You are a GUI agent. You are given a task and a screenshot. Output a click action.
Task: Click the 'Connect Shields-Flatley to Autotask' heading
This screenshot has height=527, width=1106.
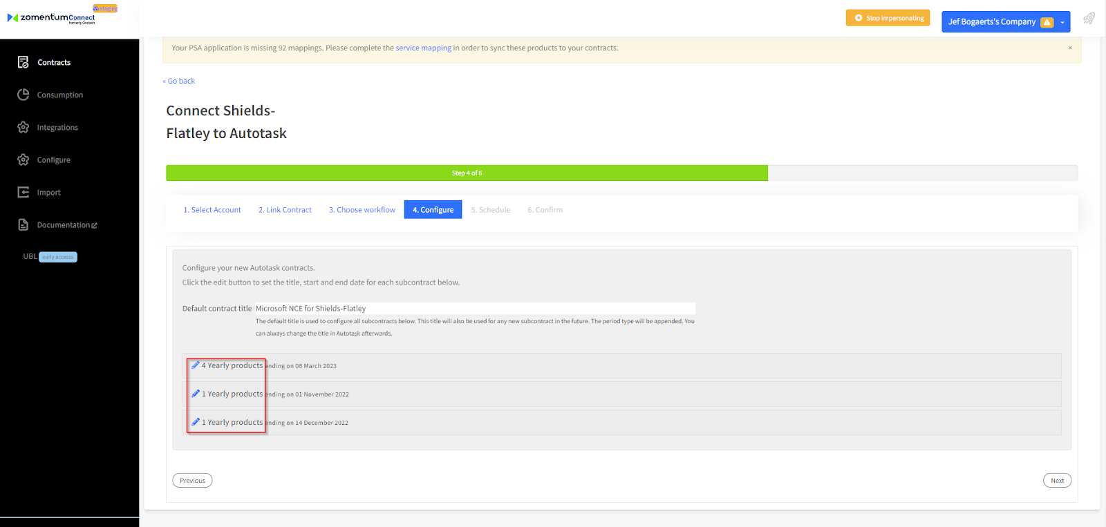coord(226,122)
